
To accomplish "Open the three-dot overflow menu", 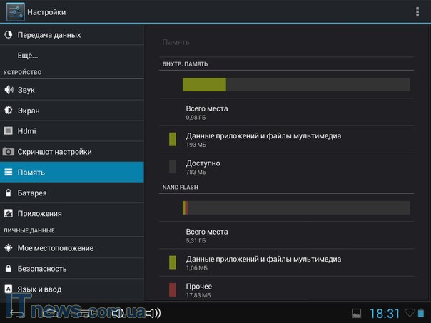I will click(x=417, y=12).
